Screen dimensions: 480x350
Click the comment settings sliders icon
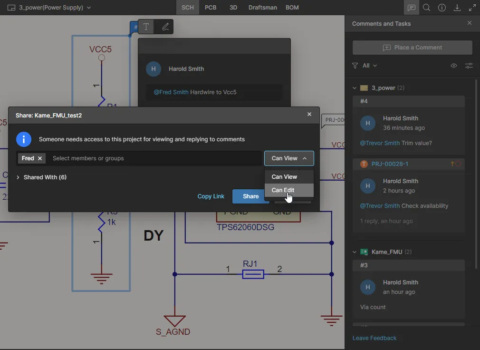pyautogui.click(x=469, y=66)
